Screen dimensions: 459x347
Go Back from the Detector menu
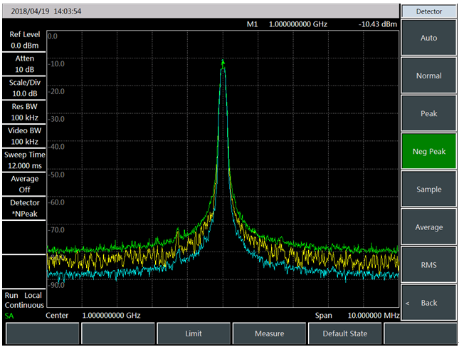pos(428,303)
